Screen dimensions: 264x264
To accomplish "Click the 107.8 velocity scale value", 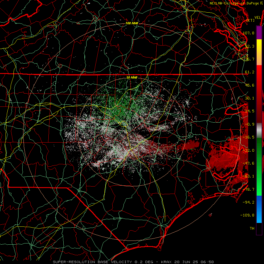I will click(248, 33).
